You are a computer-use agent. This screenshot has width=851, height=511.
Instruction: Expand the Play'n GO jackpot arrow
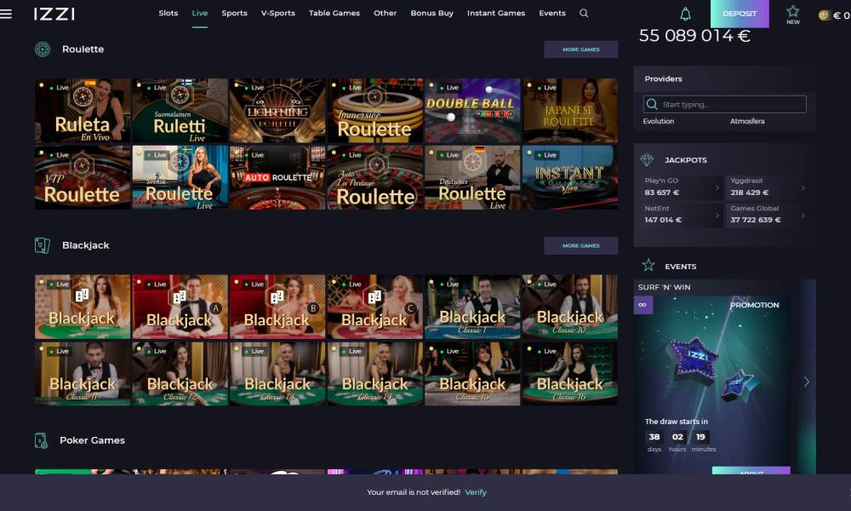point(717,187)
